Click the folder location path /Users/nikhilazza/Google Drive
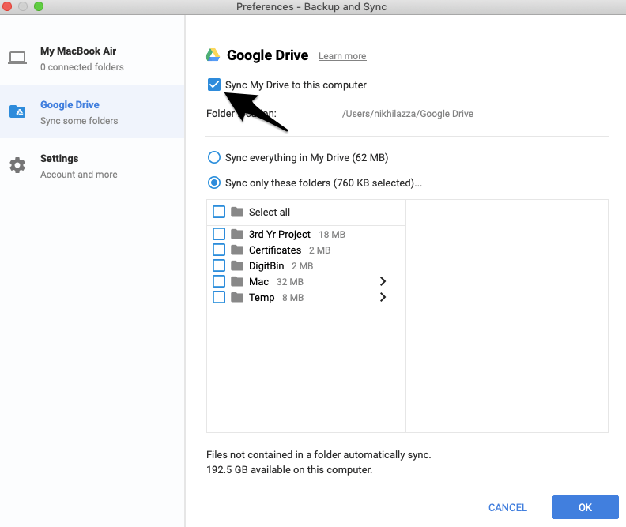The image size is (626, 527). point(408,114)
